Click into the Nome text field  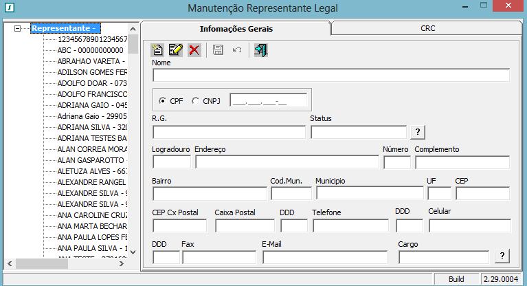point(330,76)
